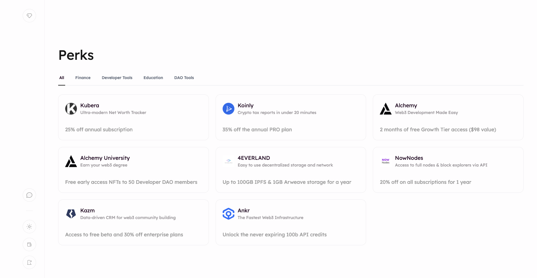Open the Kubera card title
Image resolution: width=537 pixels, height=278 pixels.
tap(89, 105)
